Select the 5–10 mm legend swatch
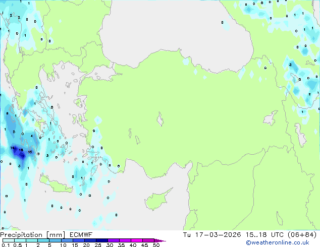This screenshot has width=320, height=247. click(55, 240)
